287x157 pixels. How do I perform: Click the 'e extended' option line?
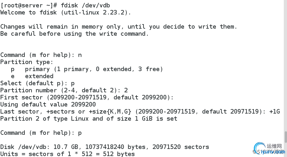32,76
